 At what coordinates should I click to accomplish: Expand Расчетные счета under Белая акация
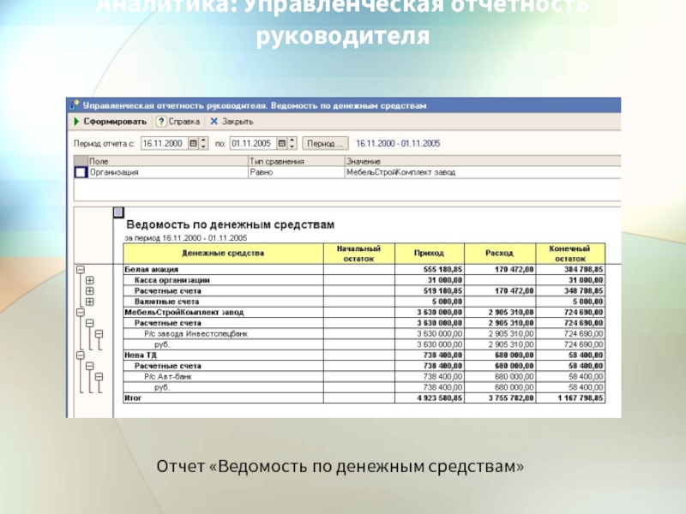[90, 291]
